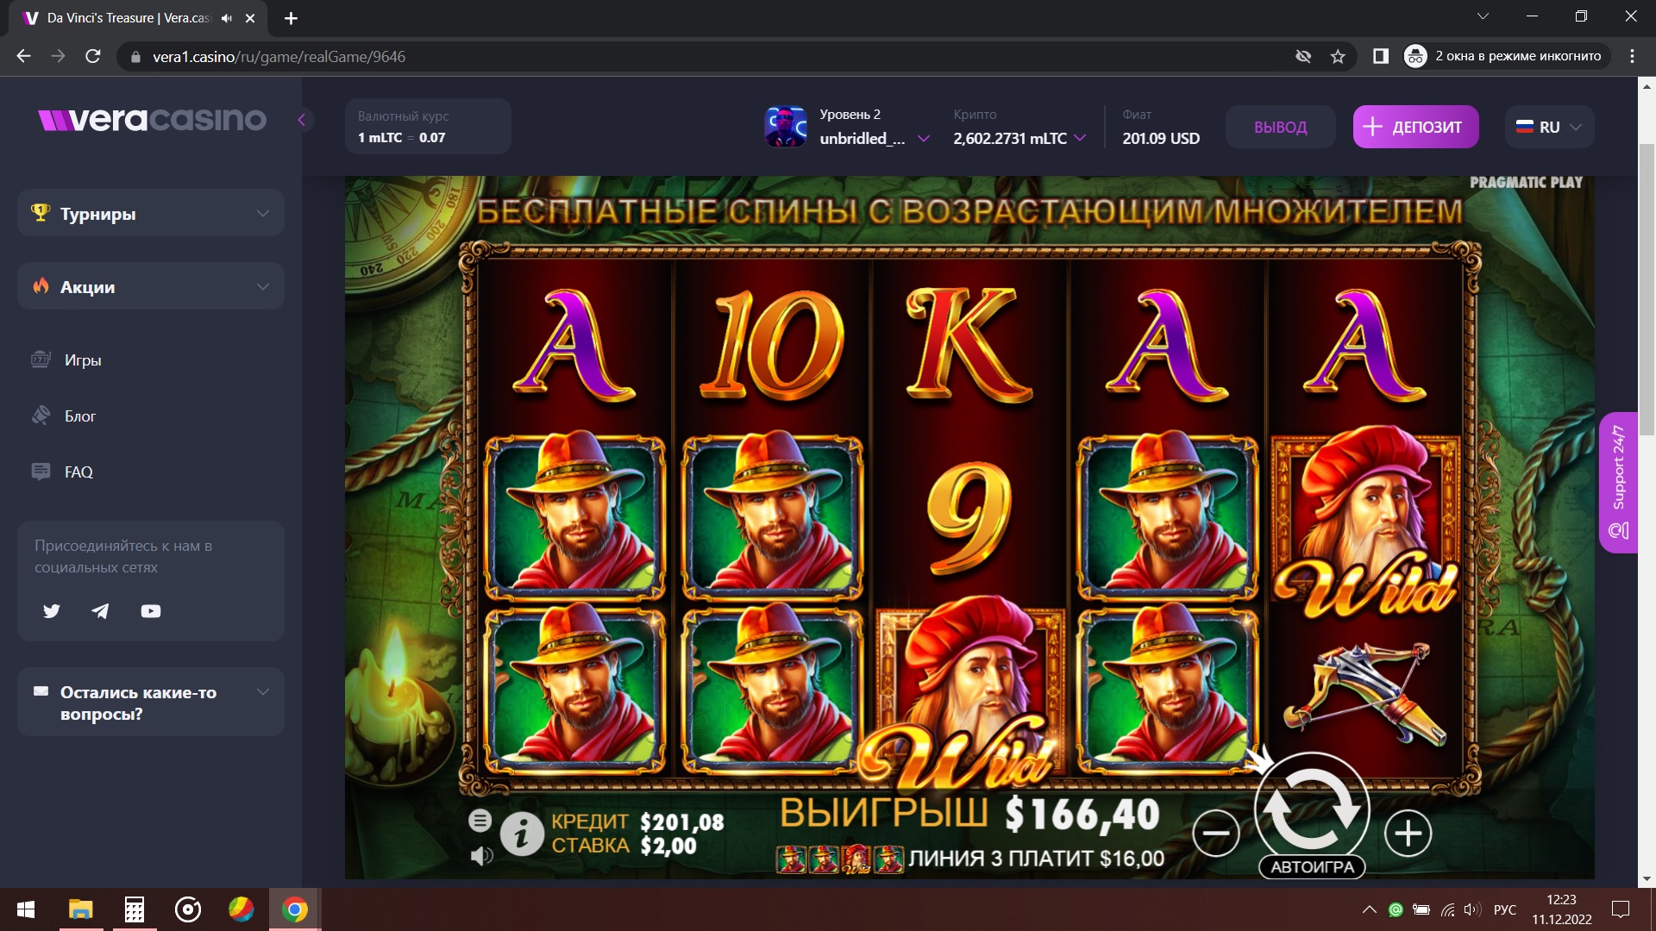Screen dimensions: 1656x931
Task: Open the Twitter social link
Action: click(x=52, y=611)
